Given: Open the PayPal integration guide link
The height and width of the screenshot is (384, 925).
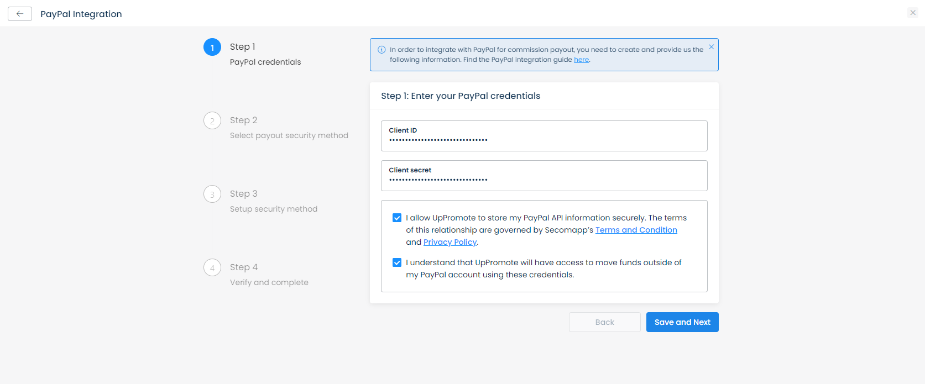Looking at the screenshot, I should tap(581, 60).
